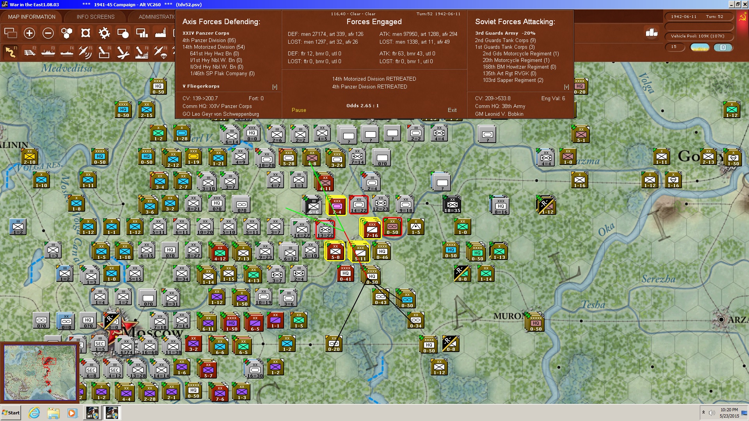
Task: Open Windows Media Player from taskbar
Action: pyautogui.click(x=72, y=413)
